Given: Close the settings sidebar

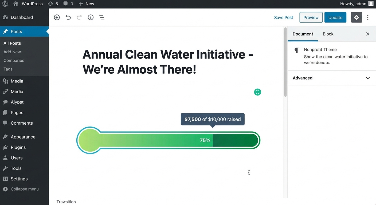Looking at the screenshot, I should tap(368, 34).
